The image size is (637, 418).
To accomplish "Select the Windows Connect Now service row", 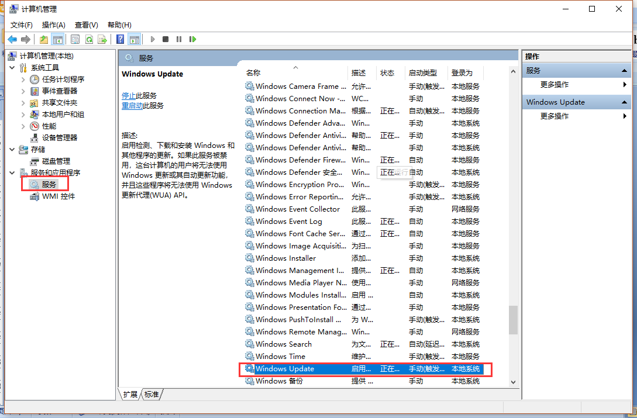I will 364,99.
